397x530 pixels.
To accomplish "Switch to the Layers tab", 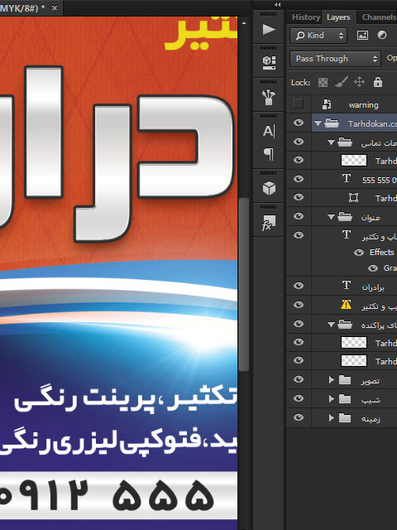I will [338, 17].
